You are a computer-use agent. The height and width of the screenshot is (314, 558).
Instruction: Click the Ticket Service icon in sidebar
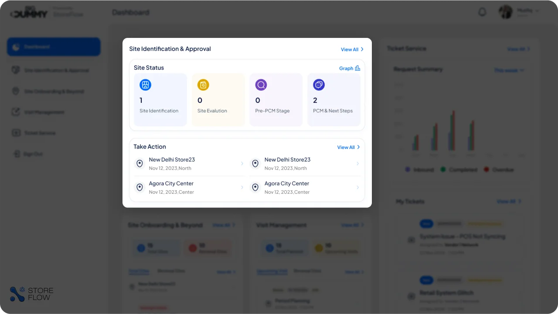(x=16, y=133)
